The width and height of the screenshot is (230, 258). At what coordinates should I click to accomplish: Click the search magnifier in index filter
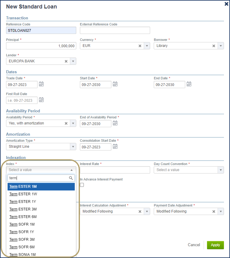coord(71,178)
